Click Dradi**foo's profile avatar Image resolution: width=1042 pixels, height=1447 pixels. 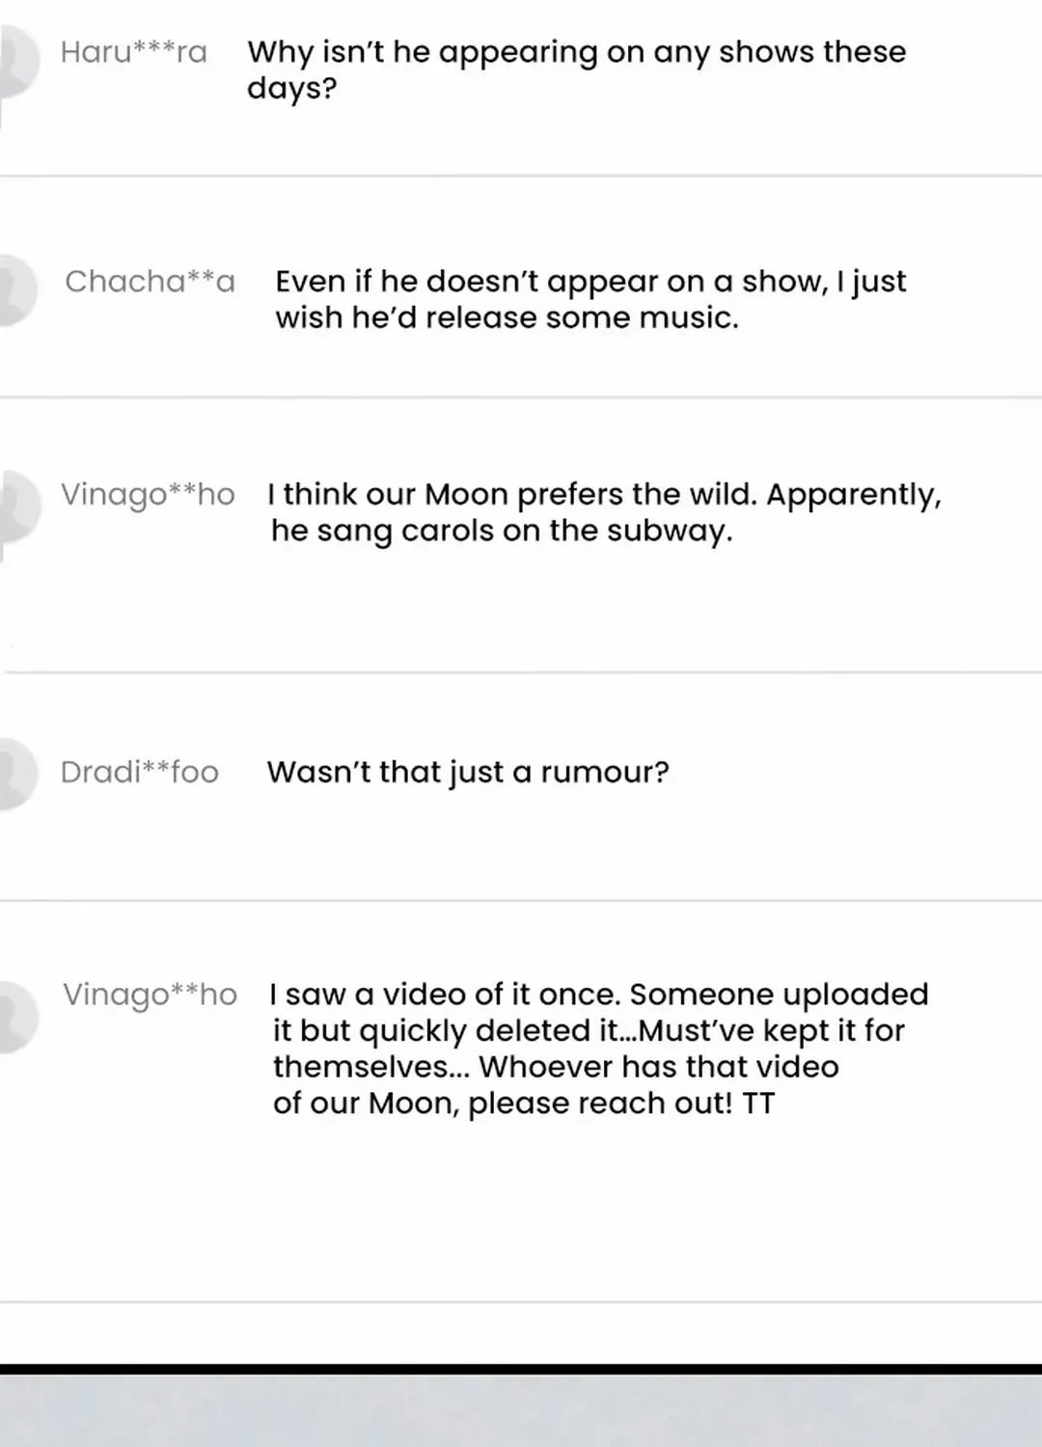pyautogui.click(x=17, y=774)
